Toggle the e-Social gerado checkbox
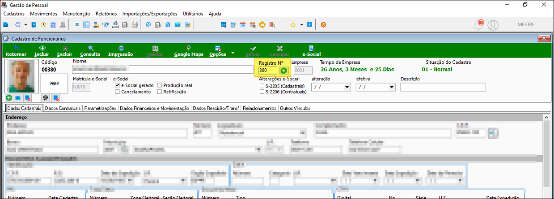This screenshot has height=199, width=554. pyautogui.click(x=117, y=85)
